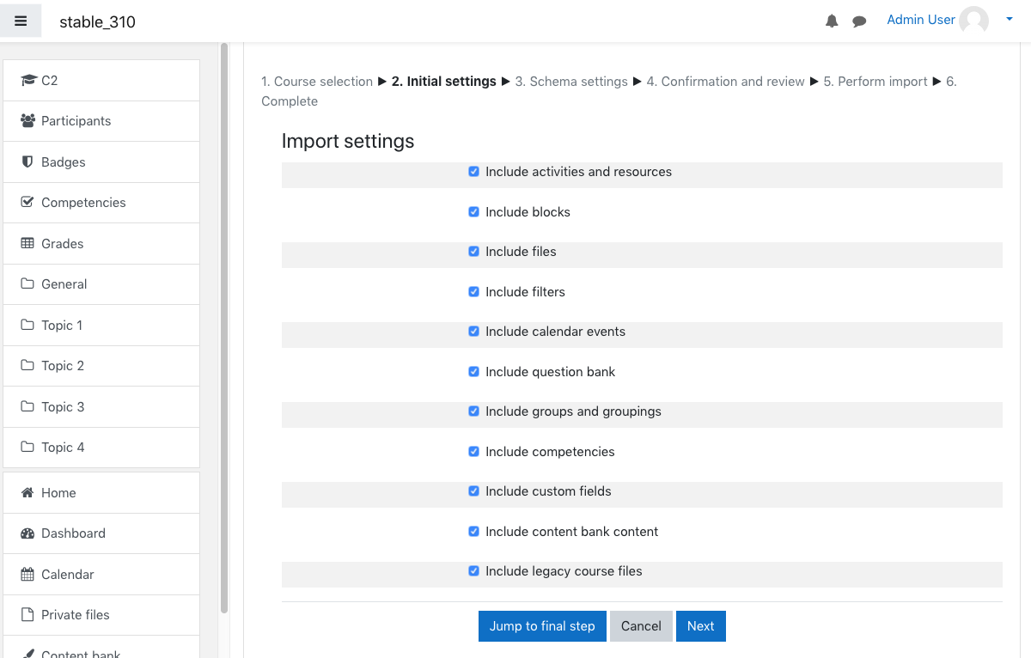Open the notifications bell icon
Image resolution: width=1031 pixels, height=658 pixels.
pos(832,21)
